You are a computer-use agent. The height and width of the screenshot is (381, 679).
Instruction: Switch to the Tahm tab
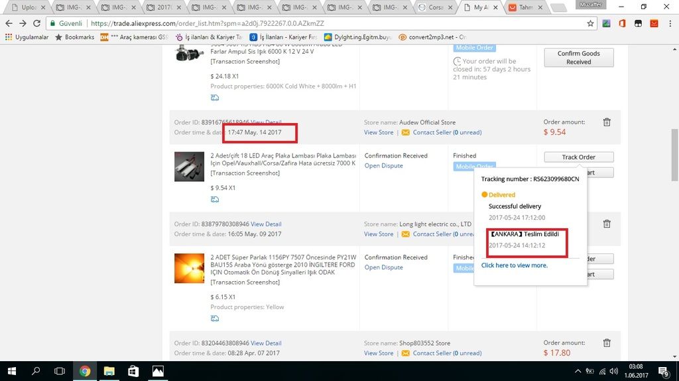[x=526, y=7]
